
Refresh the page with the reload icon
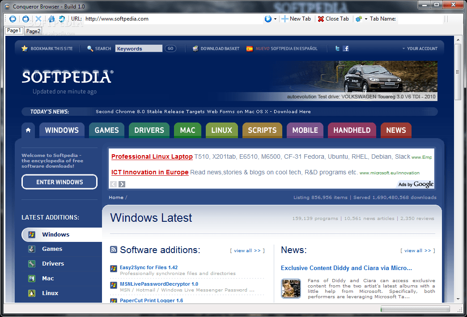click(x=62, y=19)
